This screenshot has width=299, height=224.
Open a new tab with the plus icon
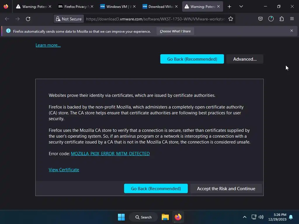coord(230,7)
